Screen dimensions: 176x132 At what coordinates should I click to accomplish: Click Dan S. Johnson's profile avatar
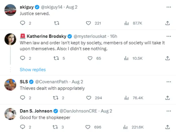(x=10, y=114)
